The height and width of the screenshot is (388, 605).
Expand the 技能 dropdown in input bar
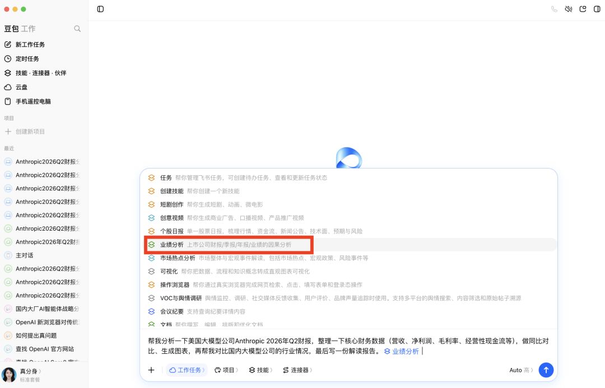[x=260, y=370]
